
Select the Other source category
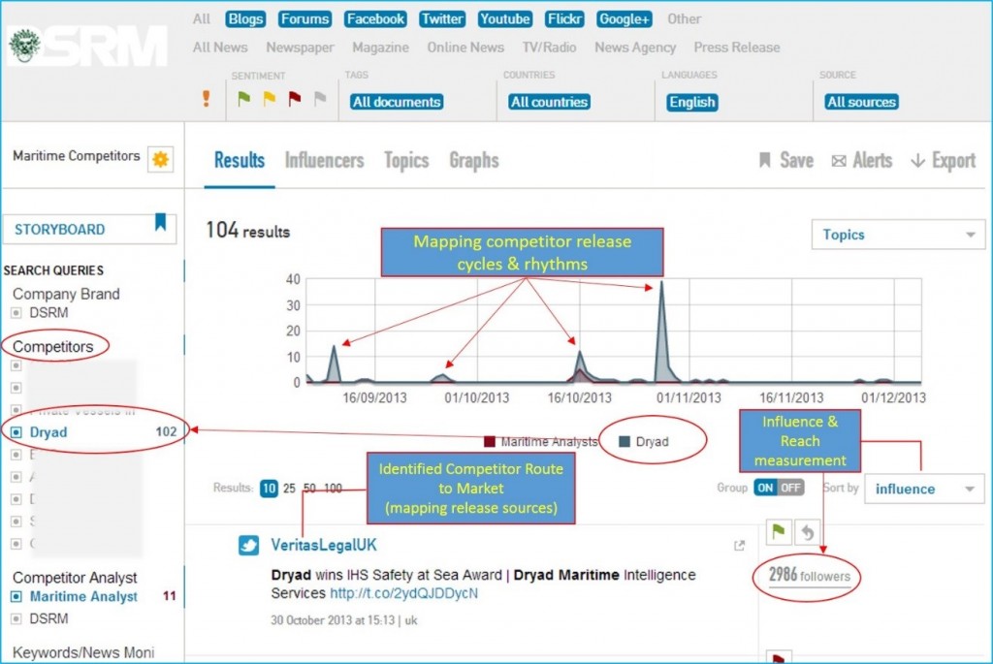click(x=685, y=19)
